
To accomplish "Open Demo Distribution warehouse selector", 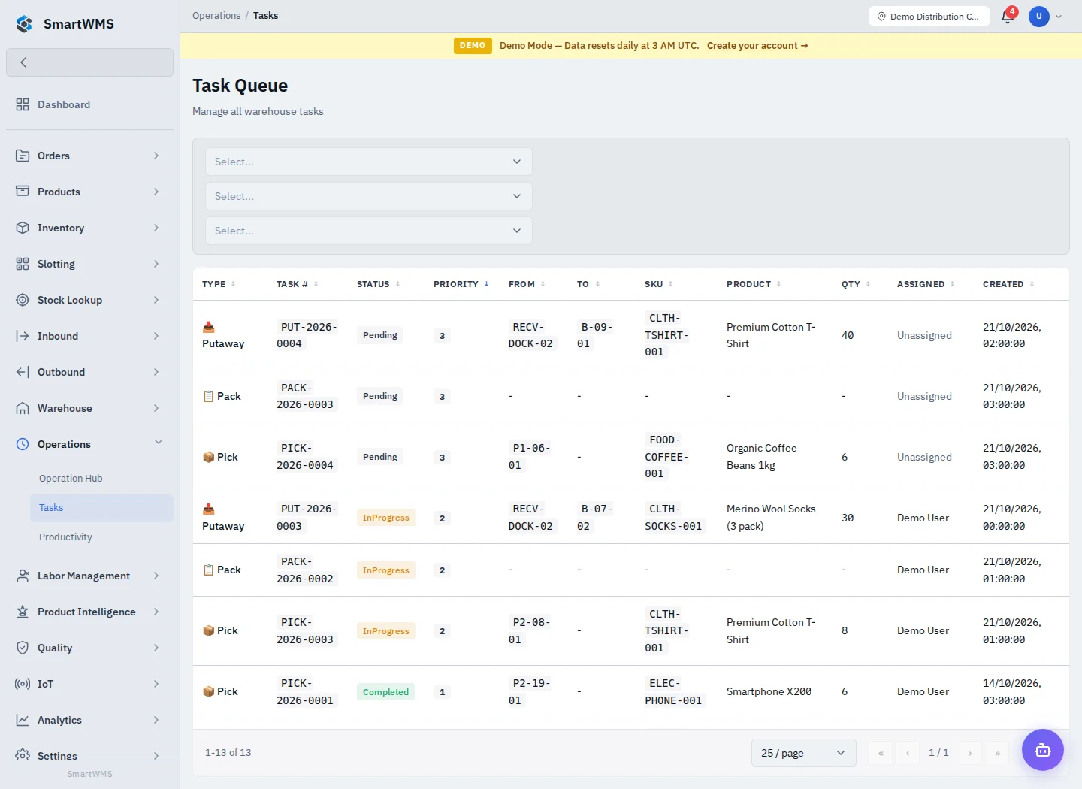I will (929, 16).
